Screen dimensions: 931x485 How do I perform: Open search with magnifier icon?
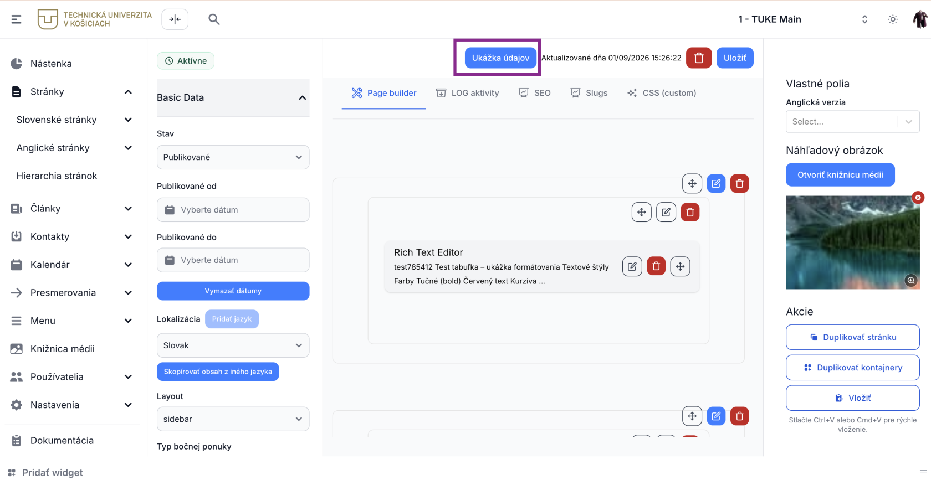tap(214, 19)
